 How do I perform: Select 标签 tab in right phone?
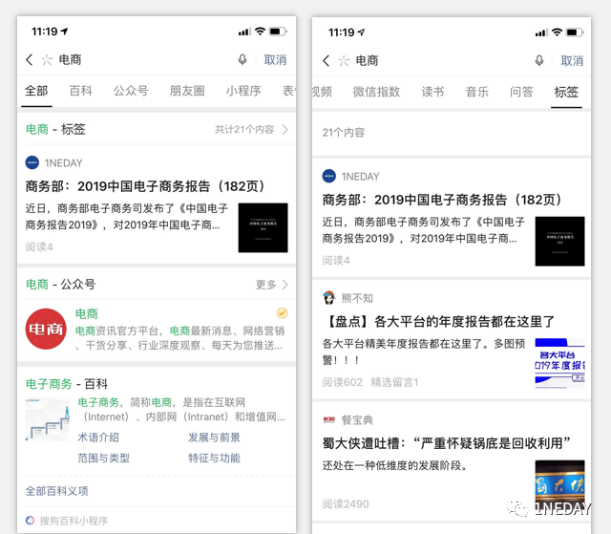[x=566, y=92]
